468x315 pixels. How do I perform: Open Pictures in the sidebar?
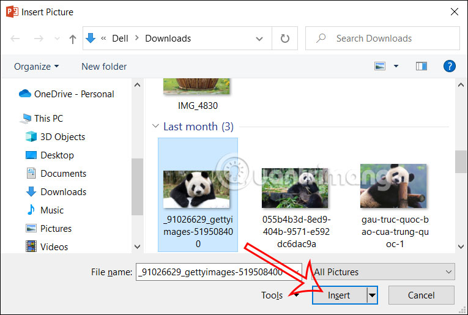pyautogui.click(x=49, y=229)
